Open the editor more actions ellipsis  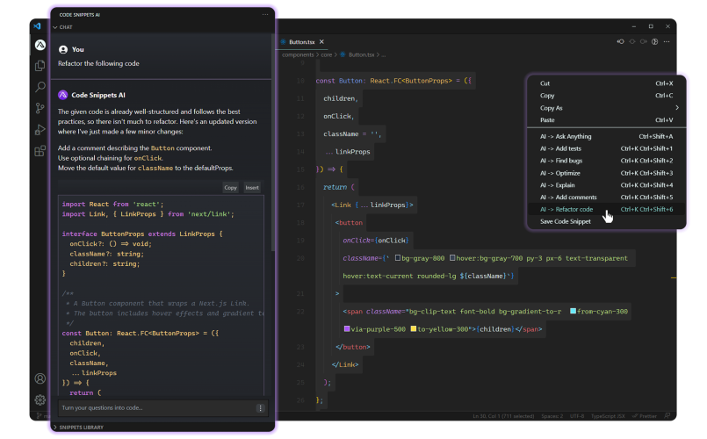[x=667, y=41]
